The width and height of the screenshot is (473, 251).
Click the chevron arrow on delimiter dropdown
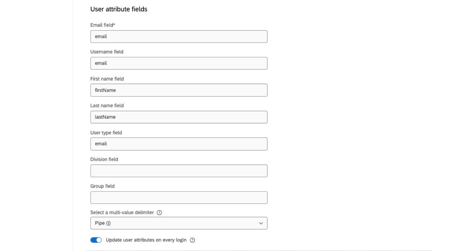261,223
